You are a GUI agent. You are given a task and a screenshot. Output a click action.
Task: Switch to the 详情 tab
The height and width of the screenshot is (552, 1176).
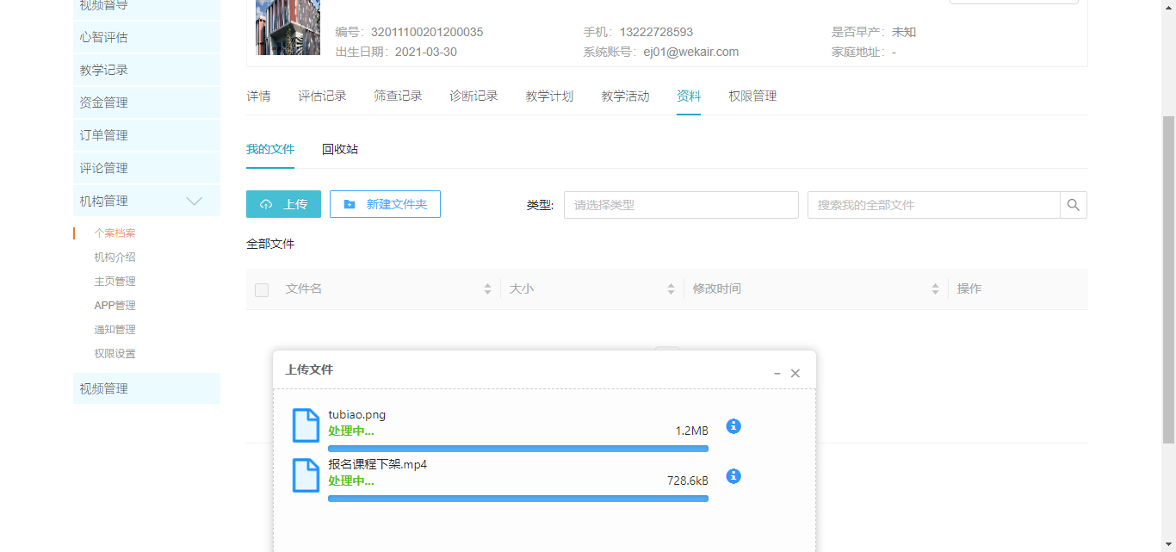pyautogui.click(x=258, y=96)
